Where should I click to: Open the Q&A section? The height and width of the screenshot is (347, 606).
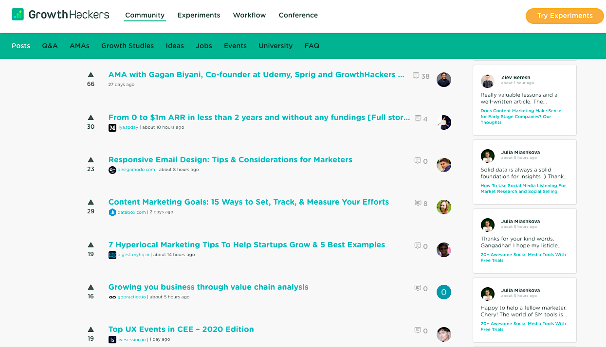(x=50, y=46)
